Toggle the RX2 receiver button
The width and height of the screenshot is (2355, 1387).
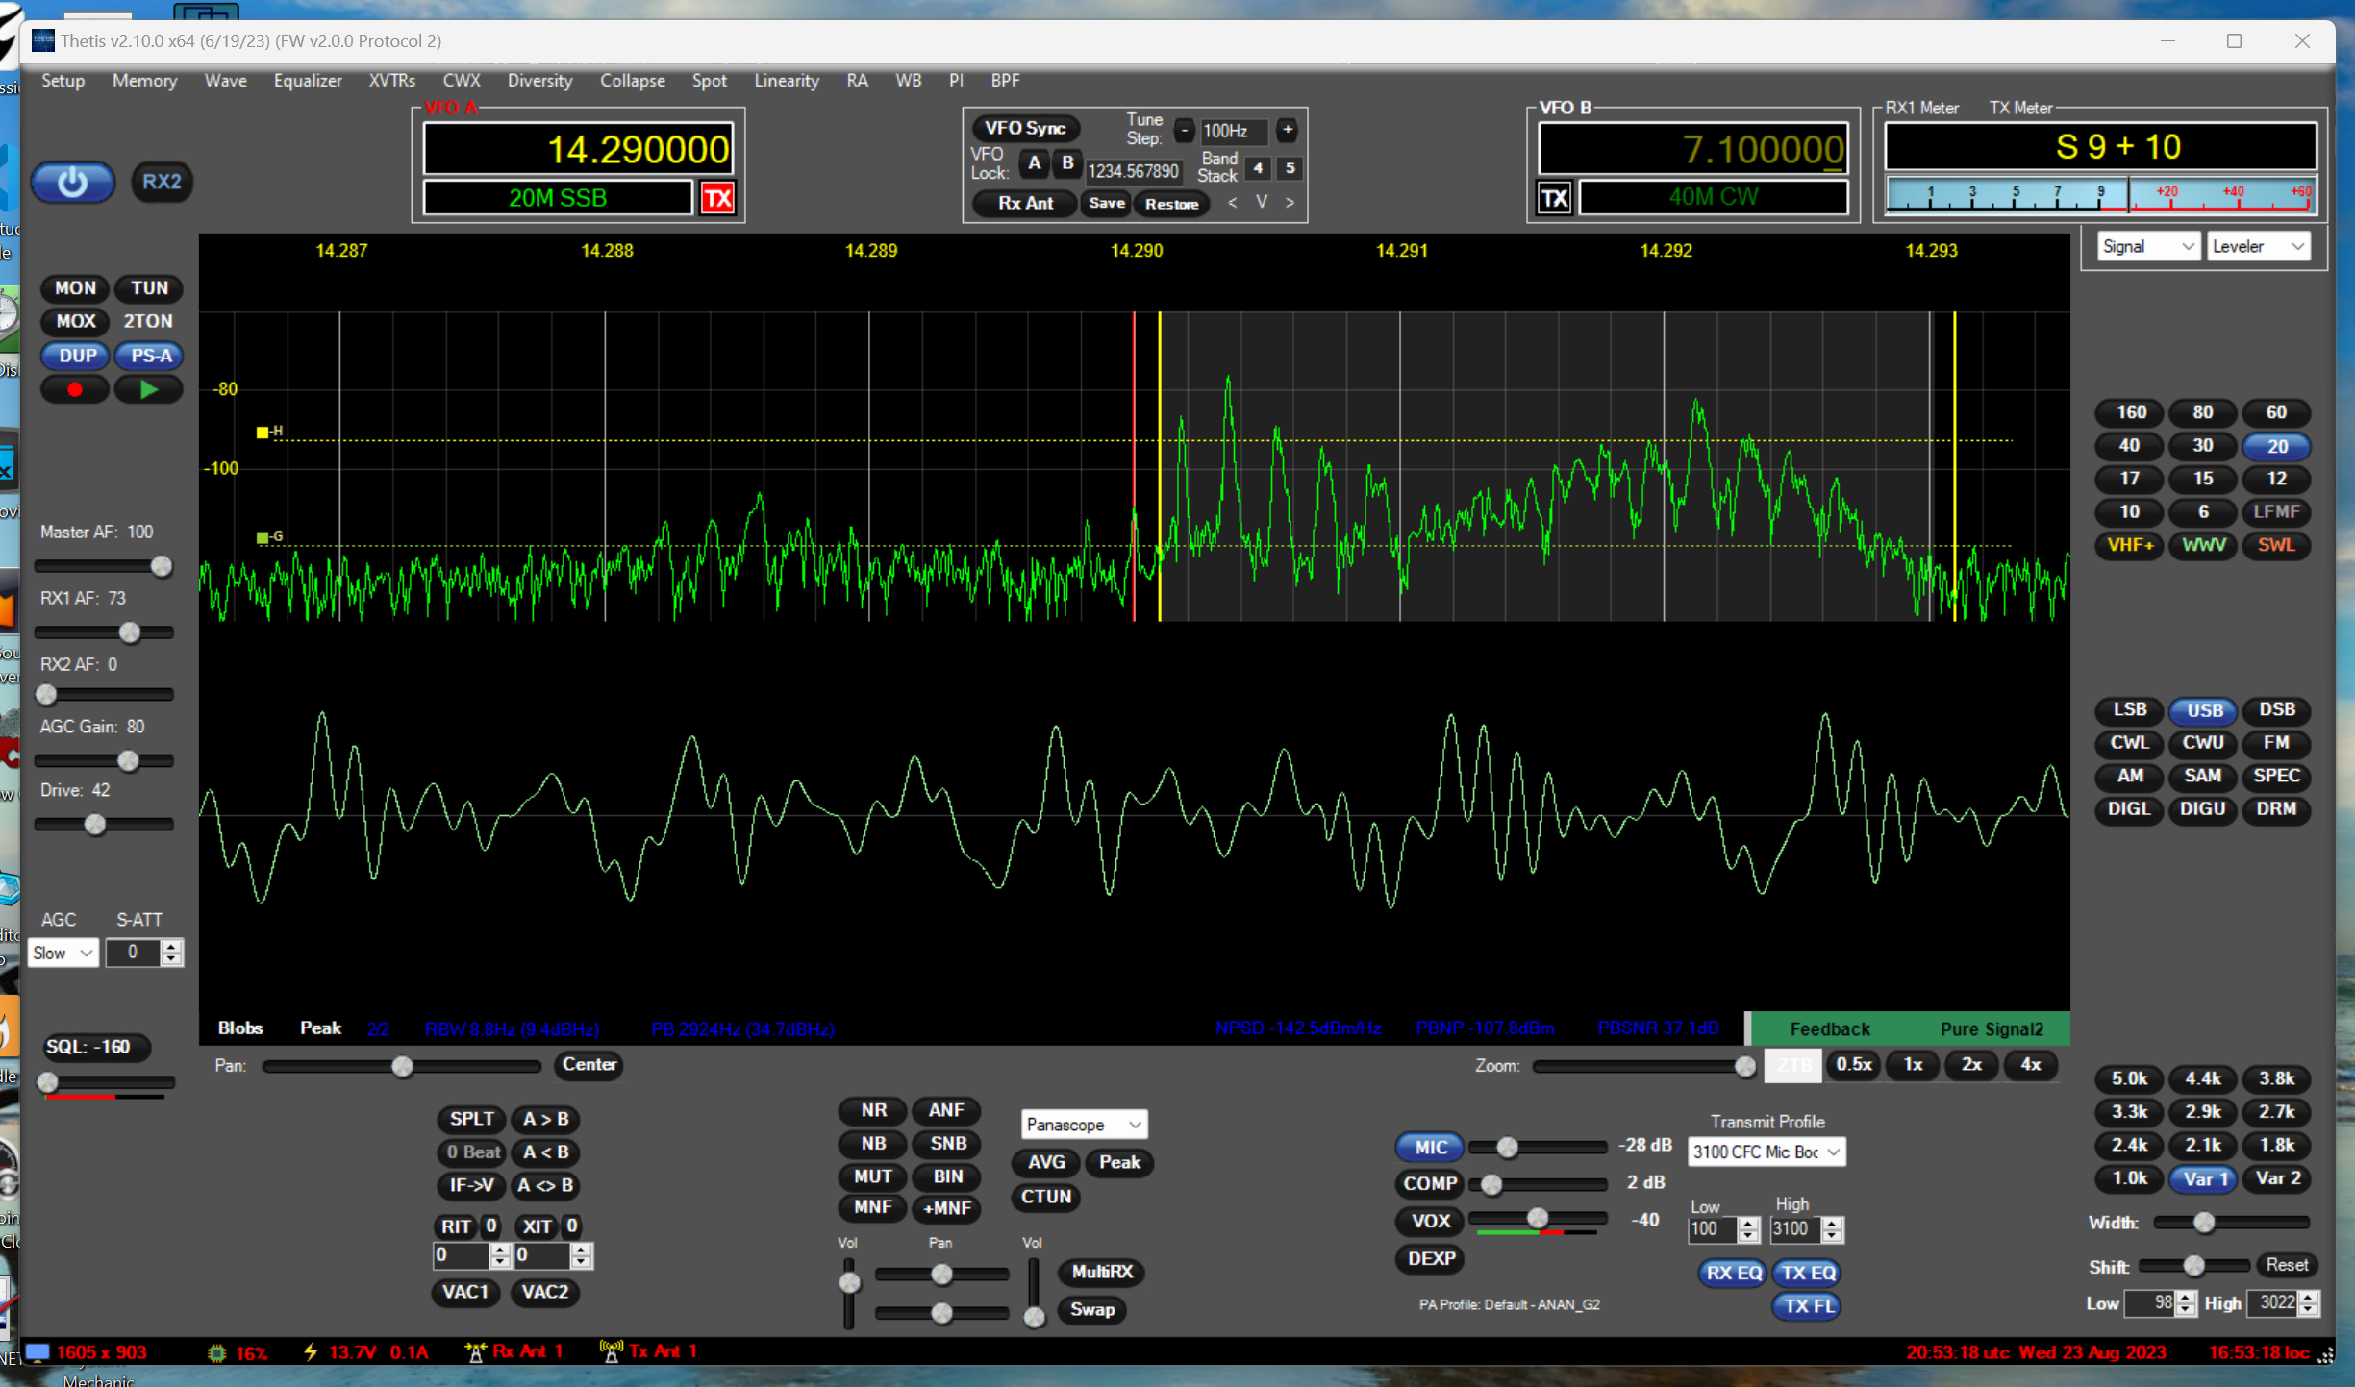[162, 182]
